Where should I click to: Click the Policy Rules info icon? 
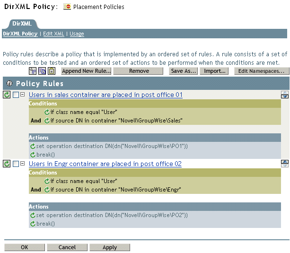pyautogui.click(x=9, y=84)
